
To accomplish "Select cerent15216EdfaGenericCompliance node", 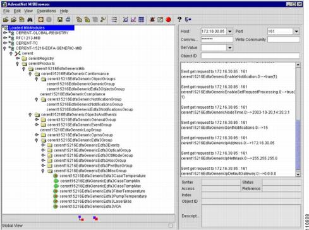I will 73,94.
